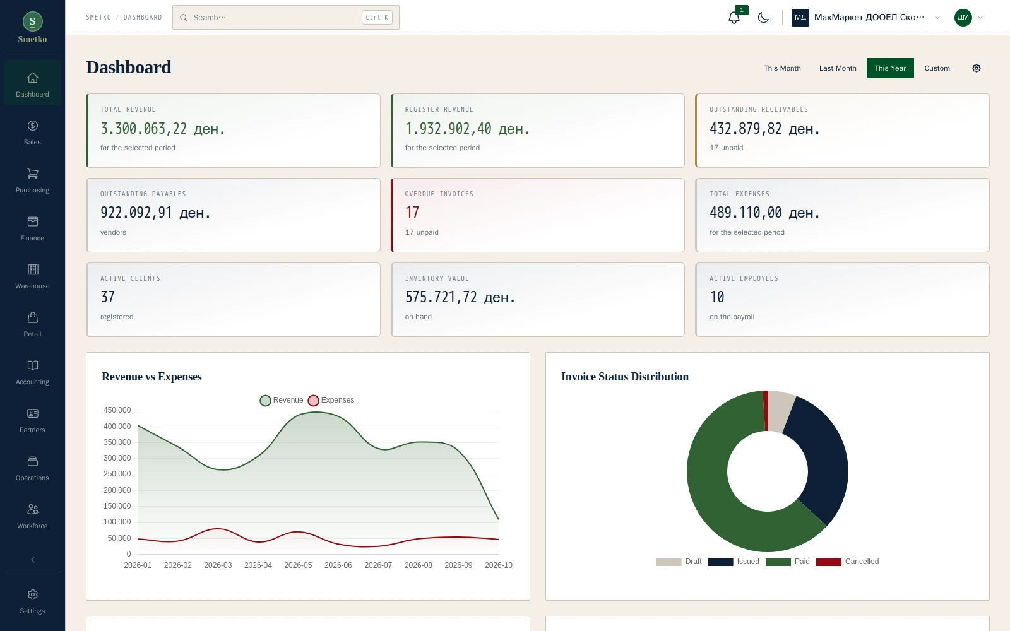Open the Finance wallet icon
This screenshot has width=1010, height=631.
33,221
